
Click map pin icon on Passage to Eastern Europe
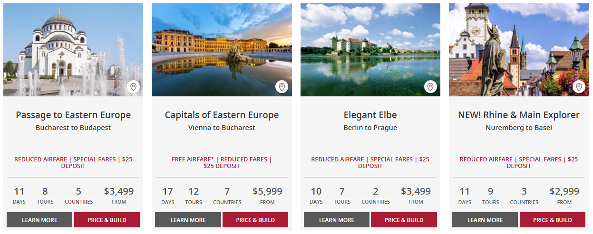coord(133,87)
